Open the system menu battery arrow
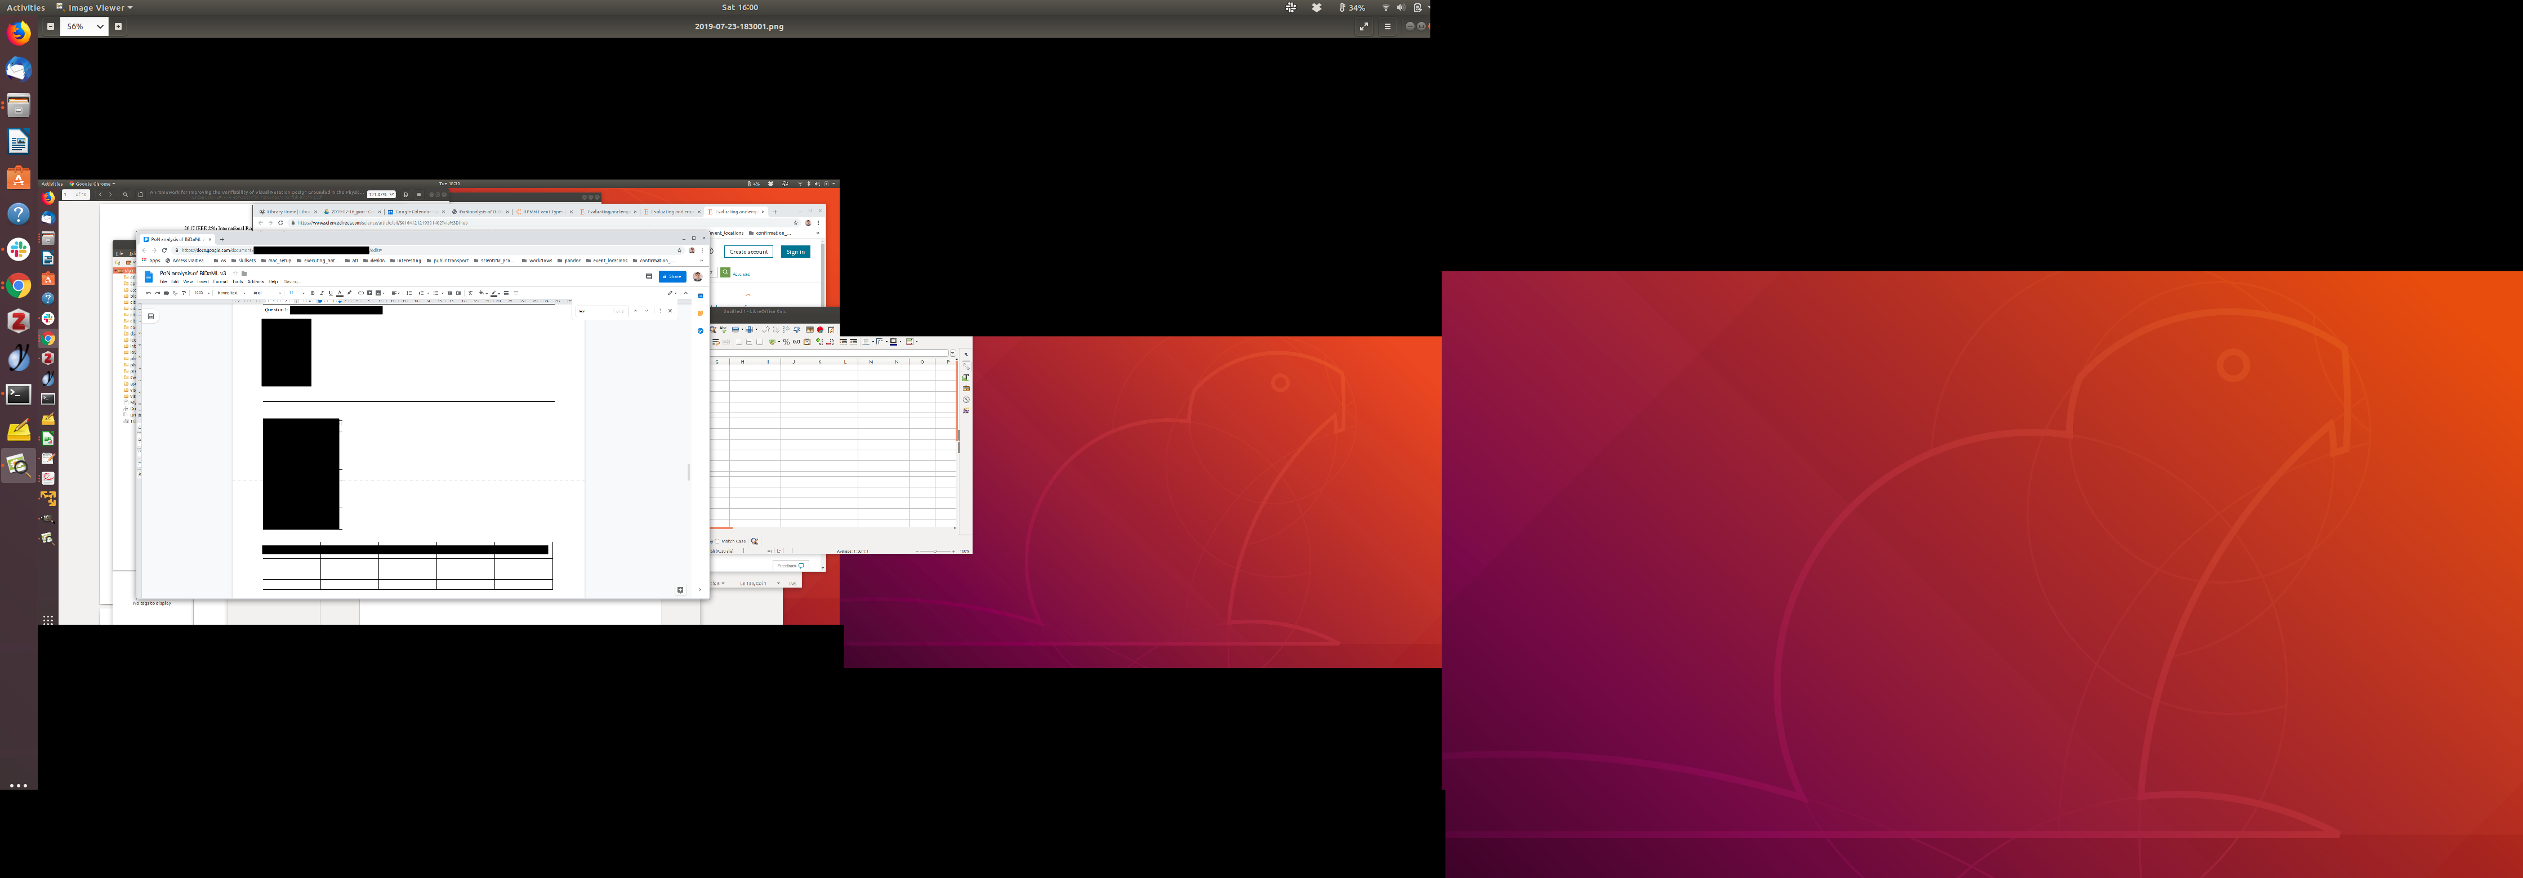Image resolution: width=2523 pixels, height=878 pixels. pos(1428,7)
